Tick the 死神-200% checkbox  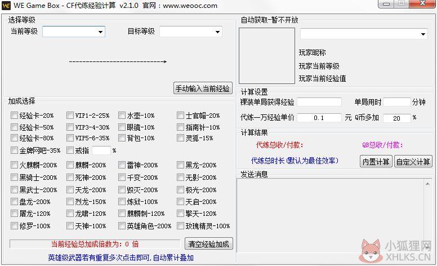pos(70,177)
